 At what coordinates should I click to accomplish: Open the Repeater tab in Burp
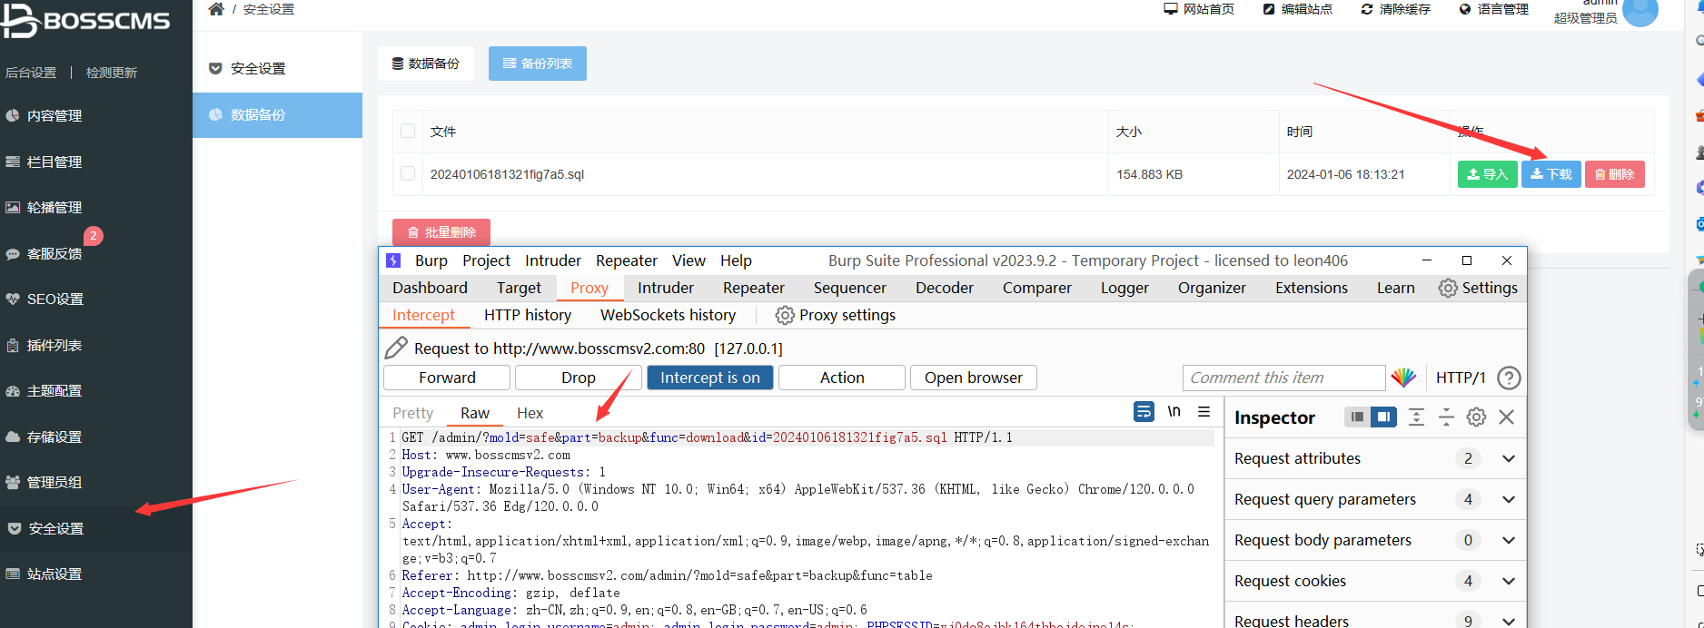[753, 288]
